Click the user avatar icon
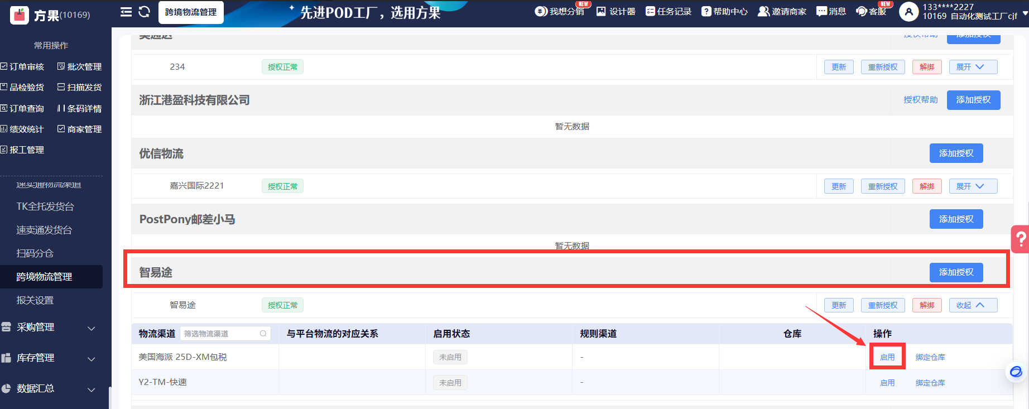Image resolution: width=1029 pixels, height=409 pixels. 908,12
